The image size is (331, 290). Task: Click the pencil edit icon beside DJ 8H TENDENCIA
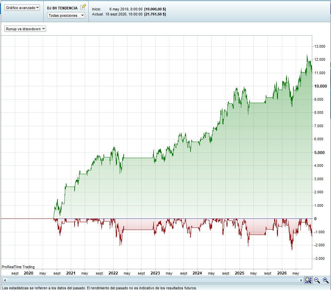click(x=83, y=7)
